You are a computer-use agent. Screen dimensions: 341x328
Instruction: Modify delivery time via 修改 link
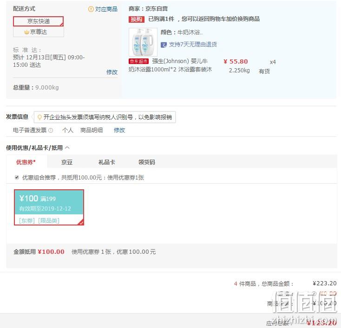click(112, 72)
